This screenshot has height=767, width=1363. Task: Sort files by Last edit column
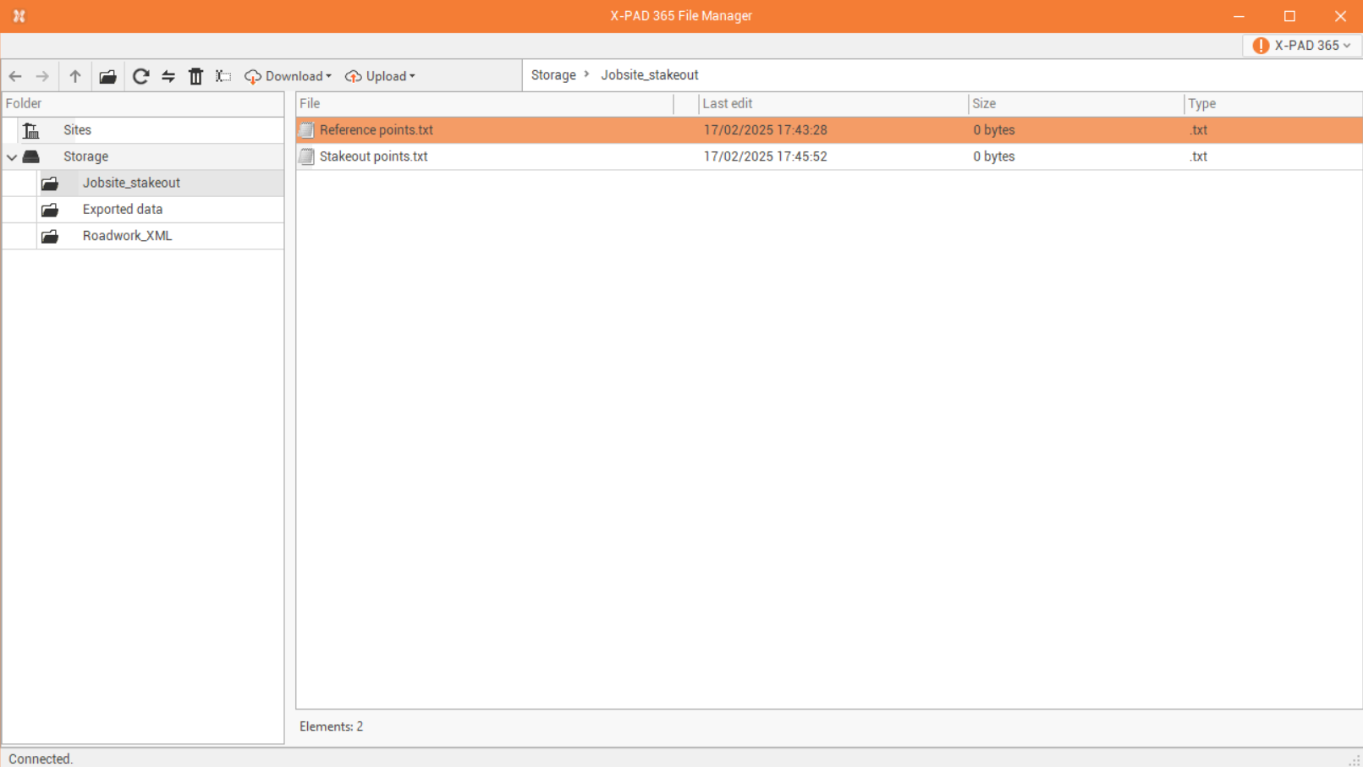(x=728, y=104)
